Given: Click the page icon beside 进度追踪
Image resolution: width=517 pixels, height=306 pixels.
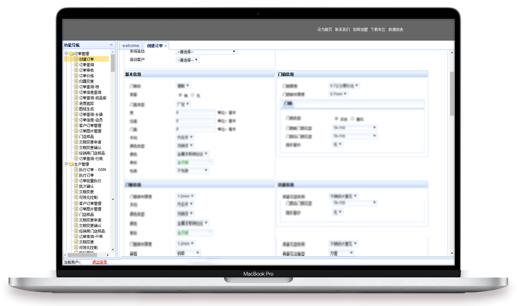Looking at the screenshot, I should tap(76, 104).
